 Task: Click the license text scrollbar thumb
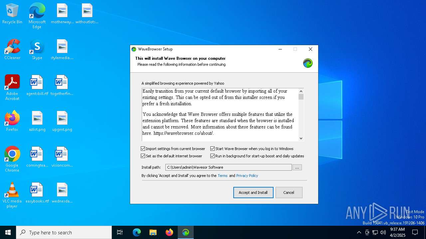[301, 97]
